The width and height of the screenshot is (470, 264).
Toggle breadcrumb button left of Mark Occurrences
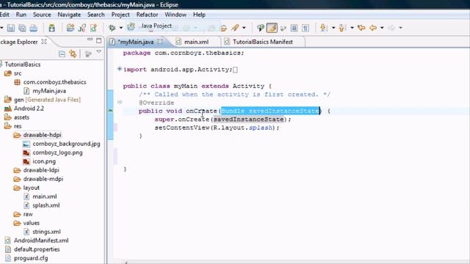(260, 28)
